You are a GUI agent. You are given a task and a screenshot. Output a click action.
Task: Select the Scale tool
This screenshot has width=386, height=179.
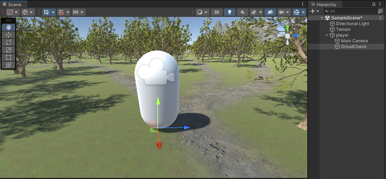point(8,50)
